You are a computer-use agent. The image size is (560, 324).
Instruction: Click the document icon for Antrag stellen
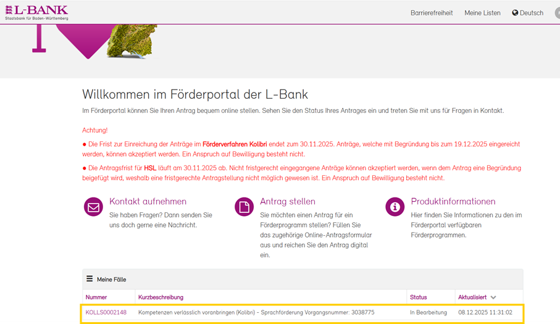pyautogui.click(x=244, y=207)
